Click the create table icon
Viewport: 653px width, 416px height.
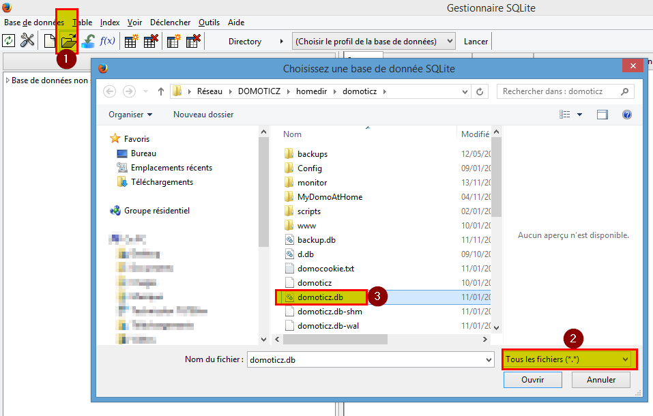click(x=132, y=41)
